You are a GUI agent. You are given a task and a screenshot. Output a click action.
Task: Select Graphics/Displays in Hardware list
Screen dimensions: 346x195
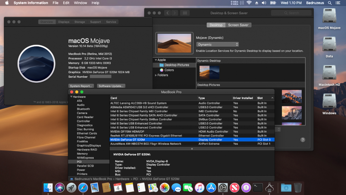point(89,145)
